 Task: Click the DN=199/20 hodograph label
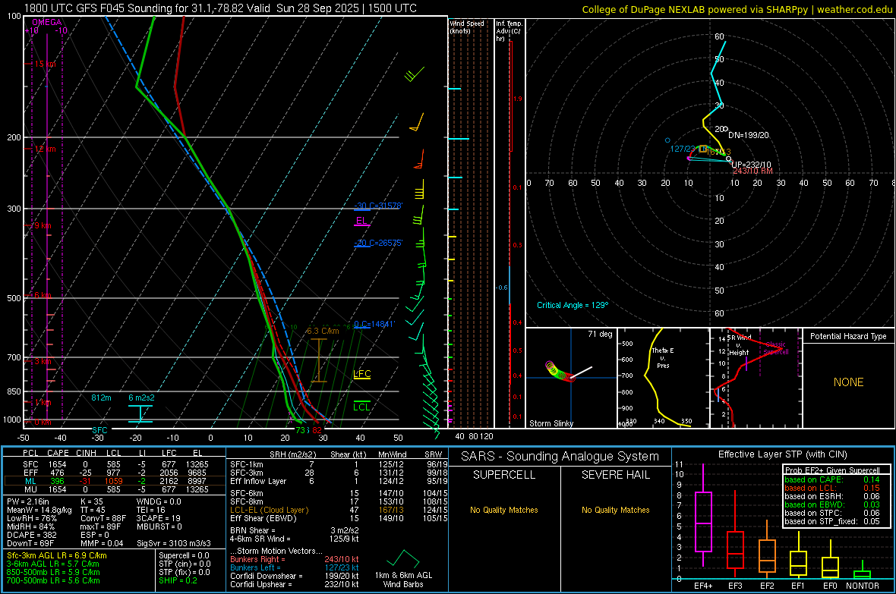pyautogui.click(x=749, y=135)
